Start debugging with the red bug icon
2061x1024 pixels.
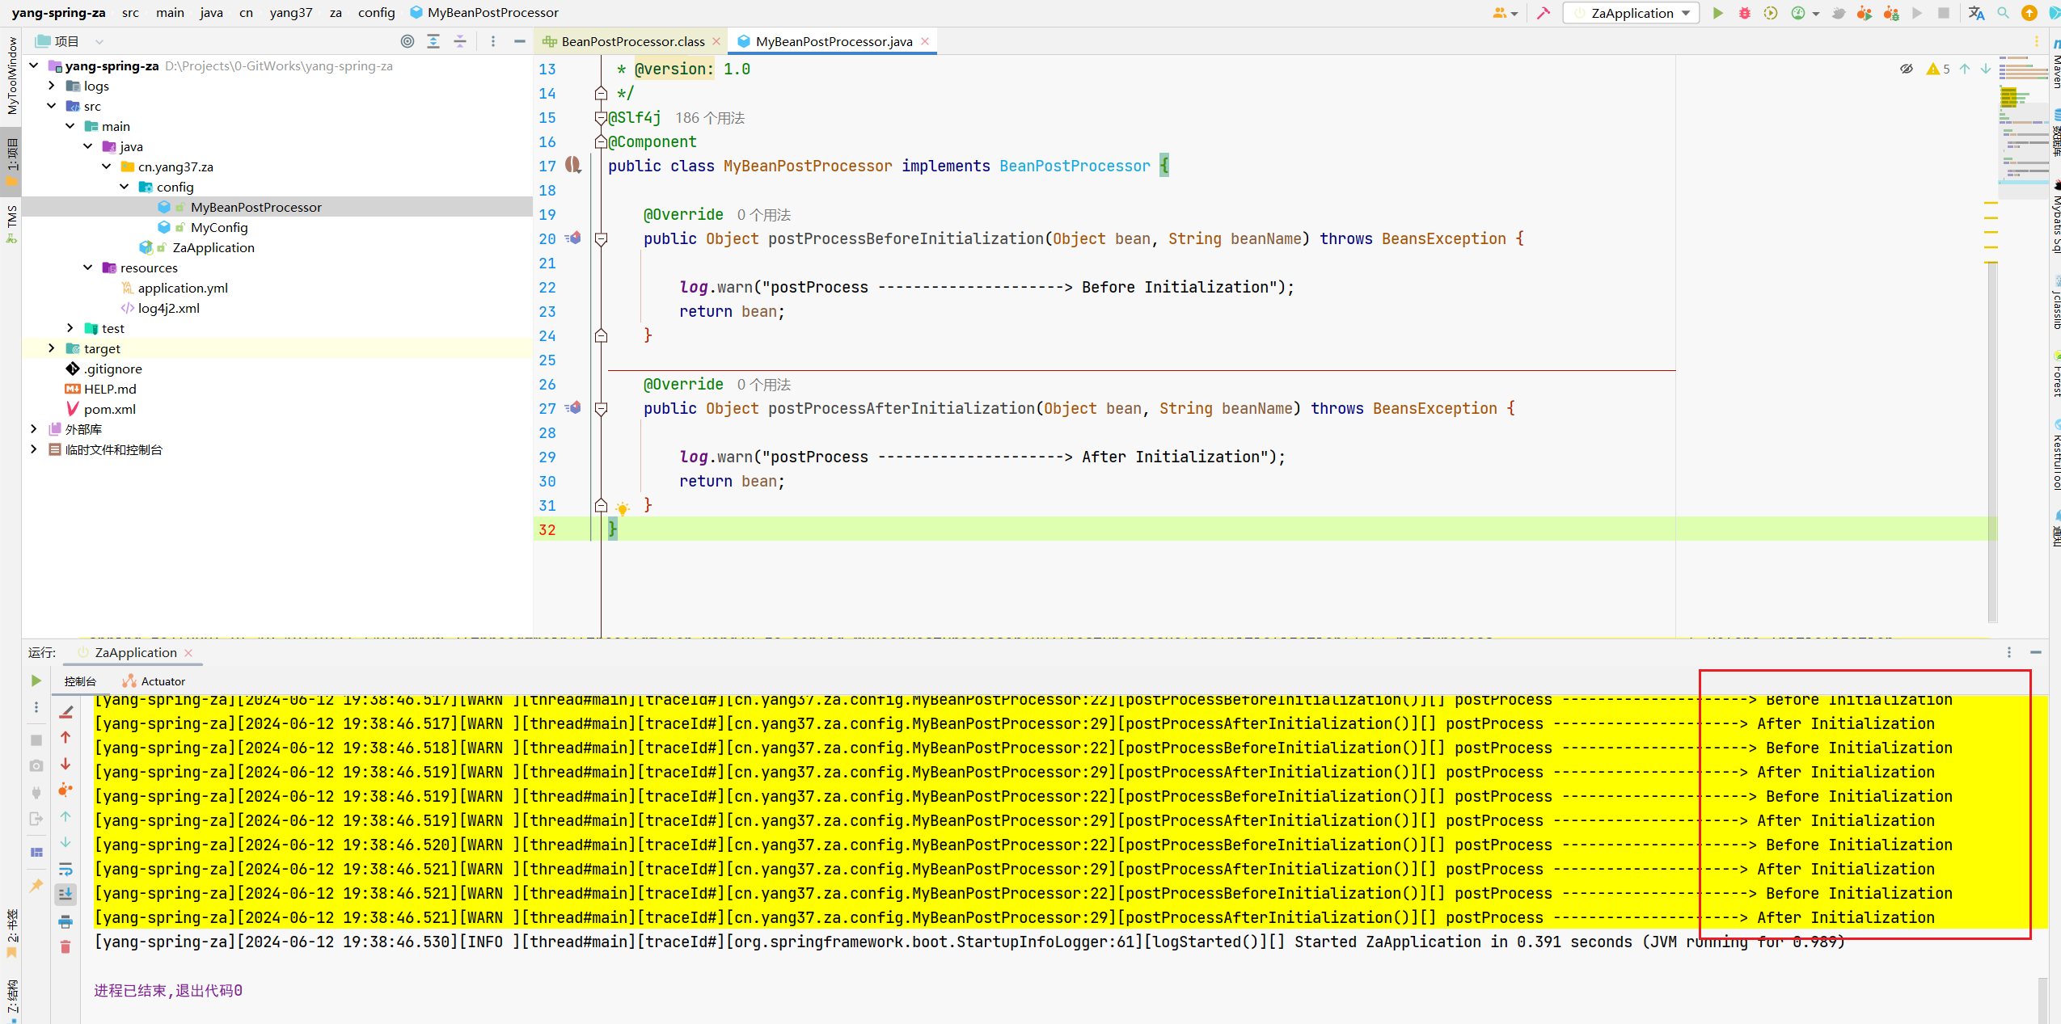click(1745, 13)
